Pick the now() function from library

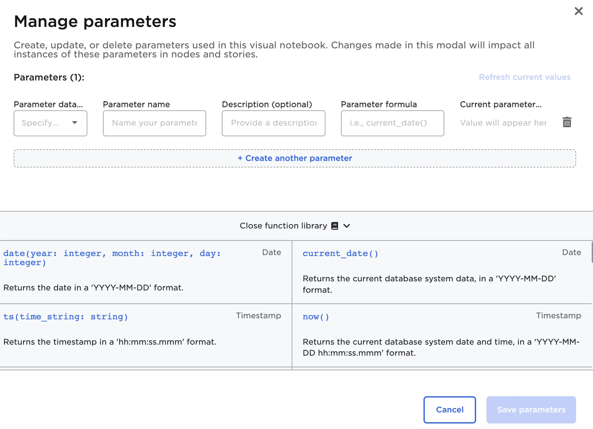316,317
